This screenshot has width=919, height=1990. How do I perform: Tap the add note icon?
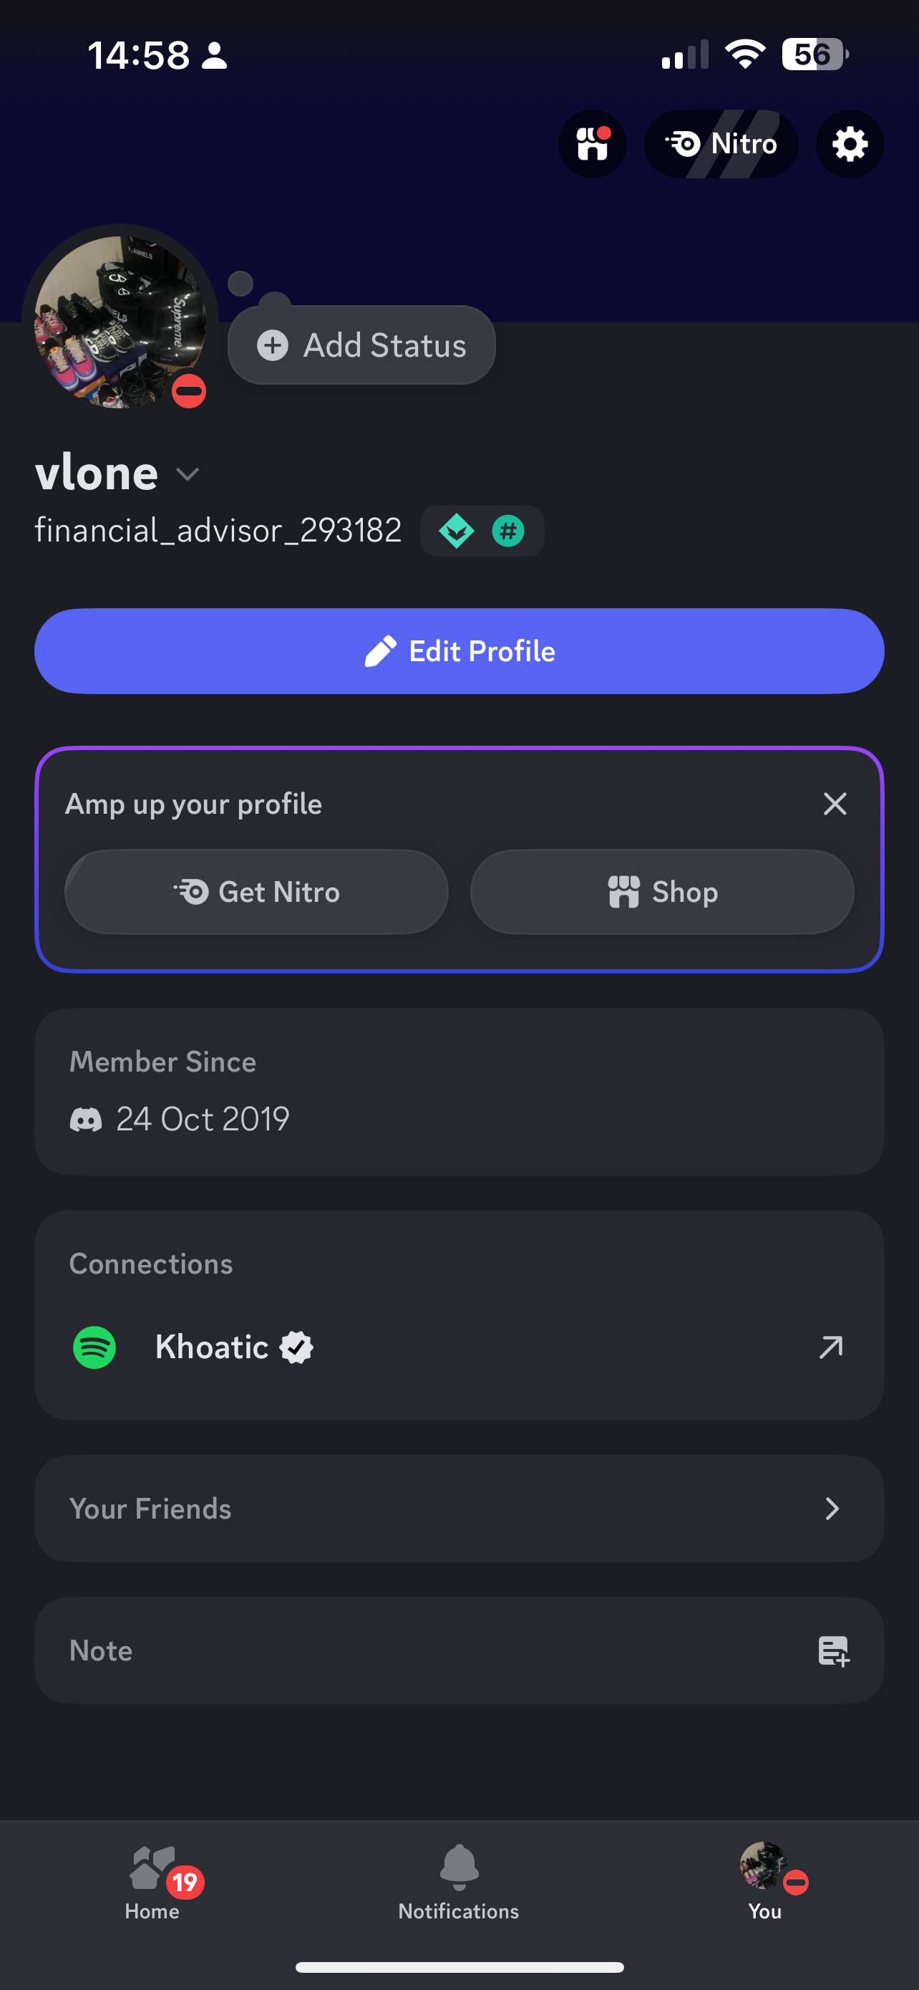coord(832,1652)
